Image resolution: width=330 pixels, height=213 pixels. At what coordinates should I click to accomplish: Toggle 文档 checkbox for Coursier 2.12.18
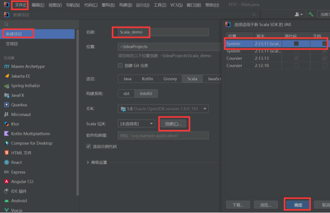(325, 66)
